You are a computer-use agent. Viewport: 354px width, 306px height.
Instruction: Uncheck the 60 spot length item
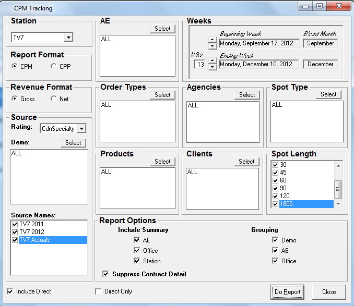pyautogui.click(x=276, y=180)
